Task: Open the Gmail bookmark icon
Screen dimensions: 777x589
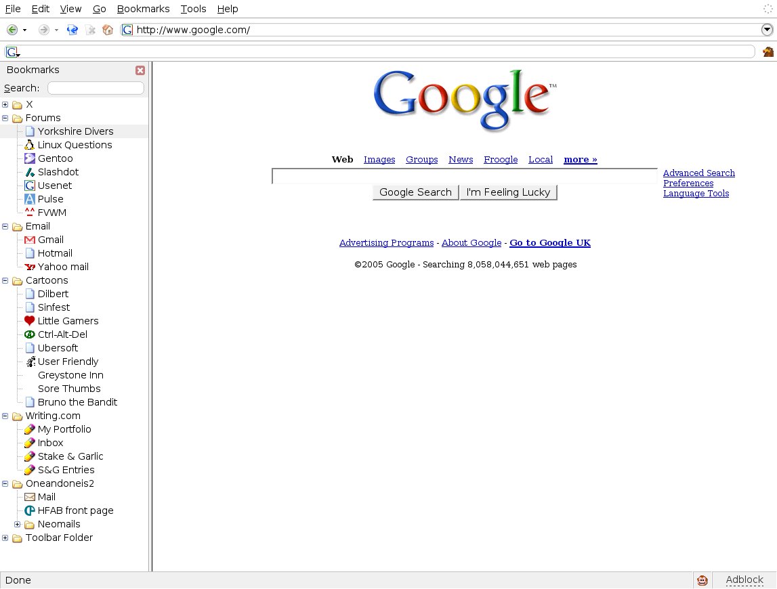Action: (x=30, y=240)
